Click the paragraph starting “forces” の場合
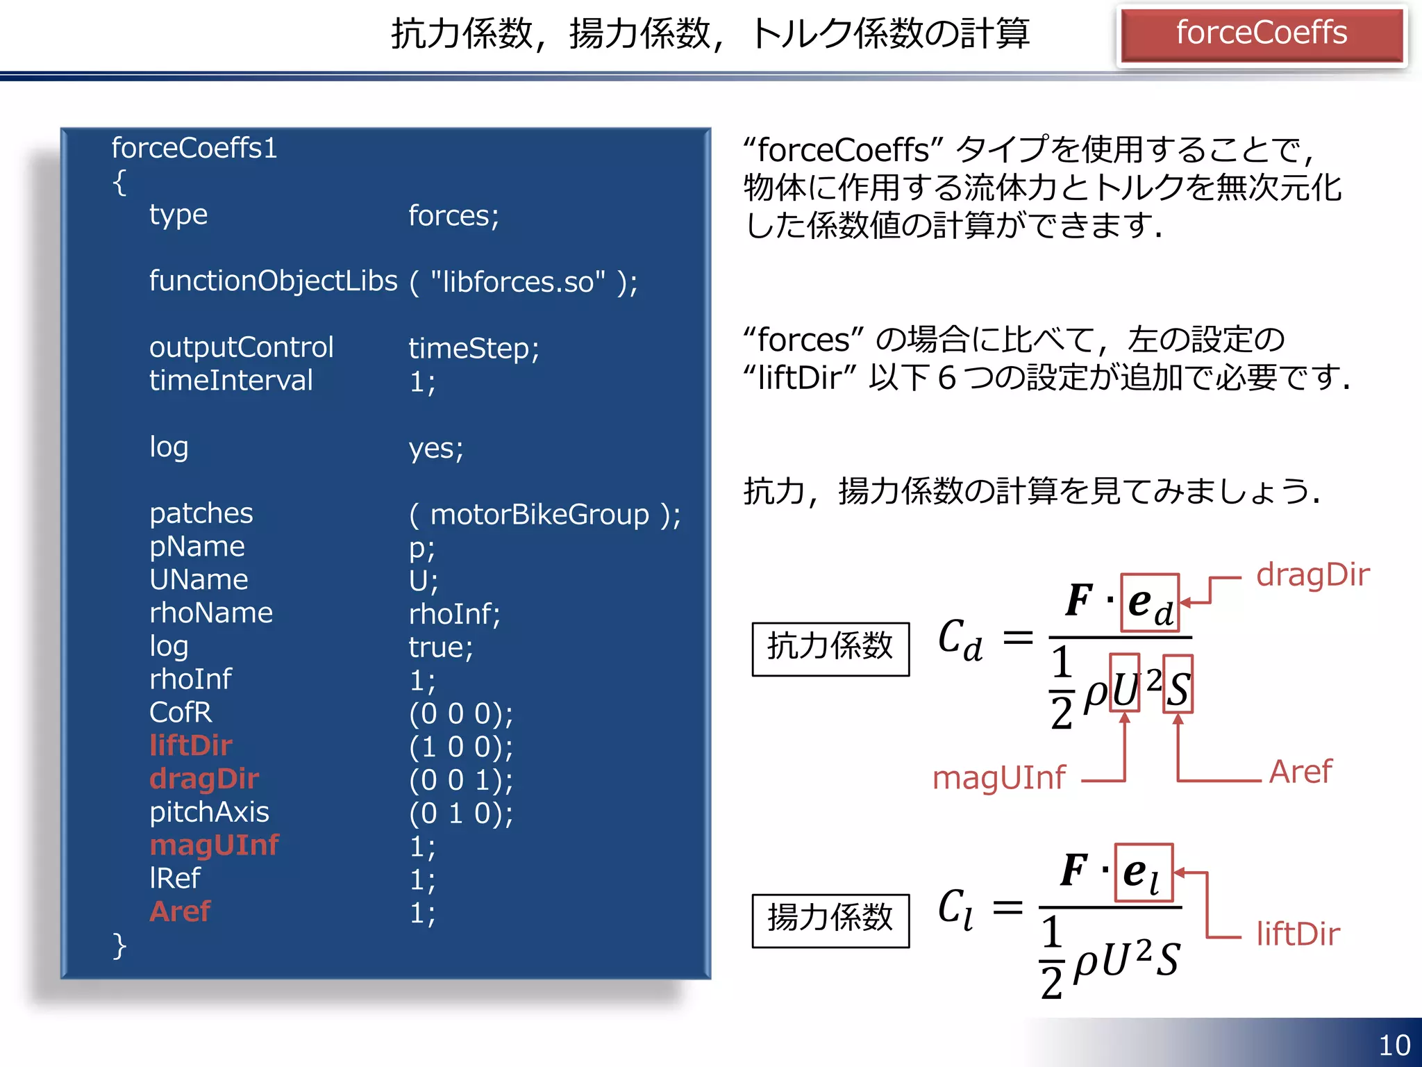Viewport: 1422px width, 1067px height. 1047,358
